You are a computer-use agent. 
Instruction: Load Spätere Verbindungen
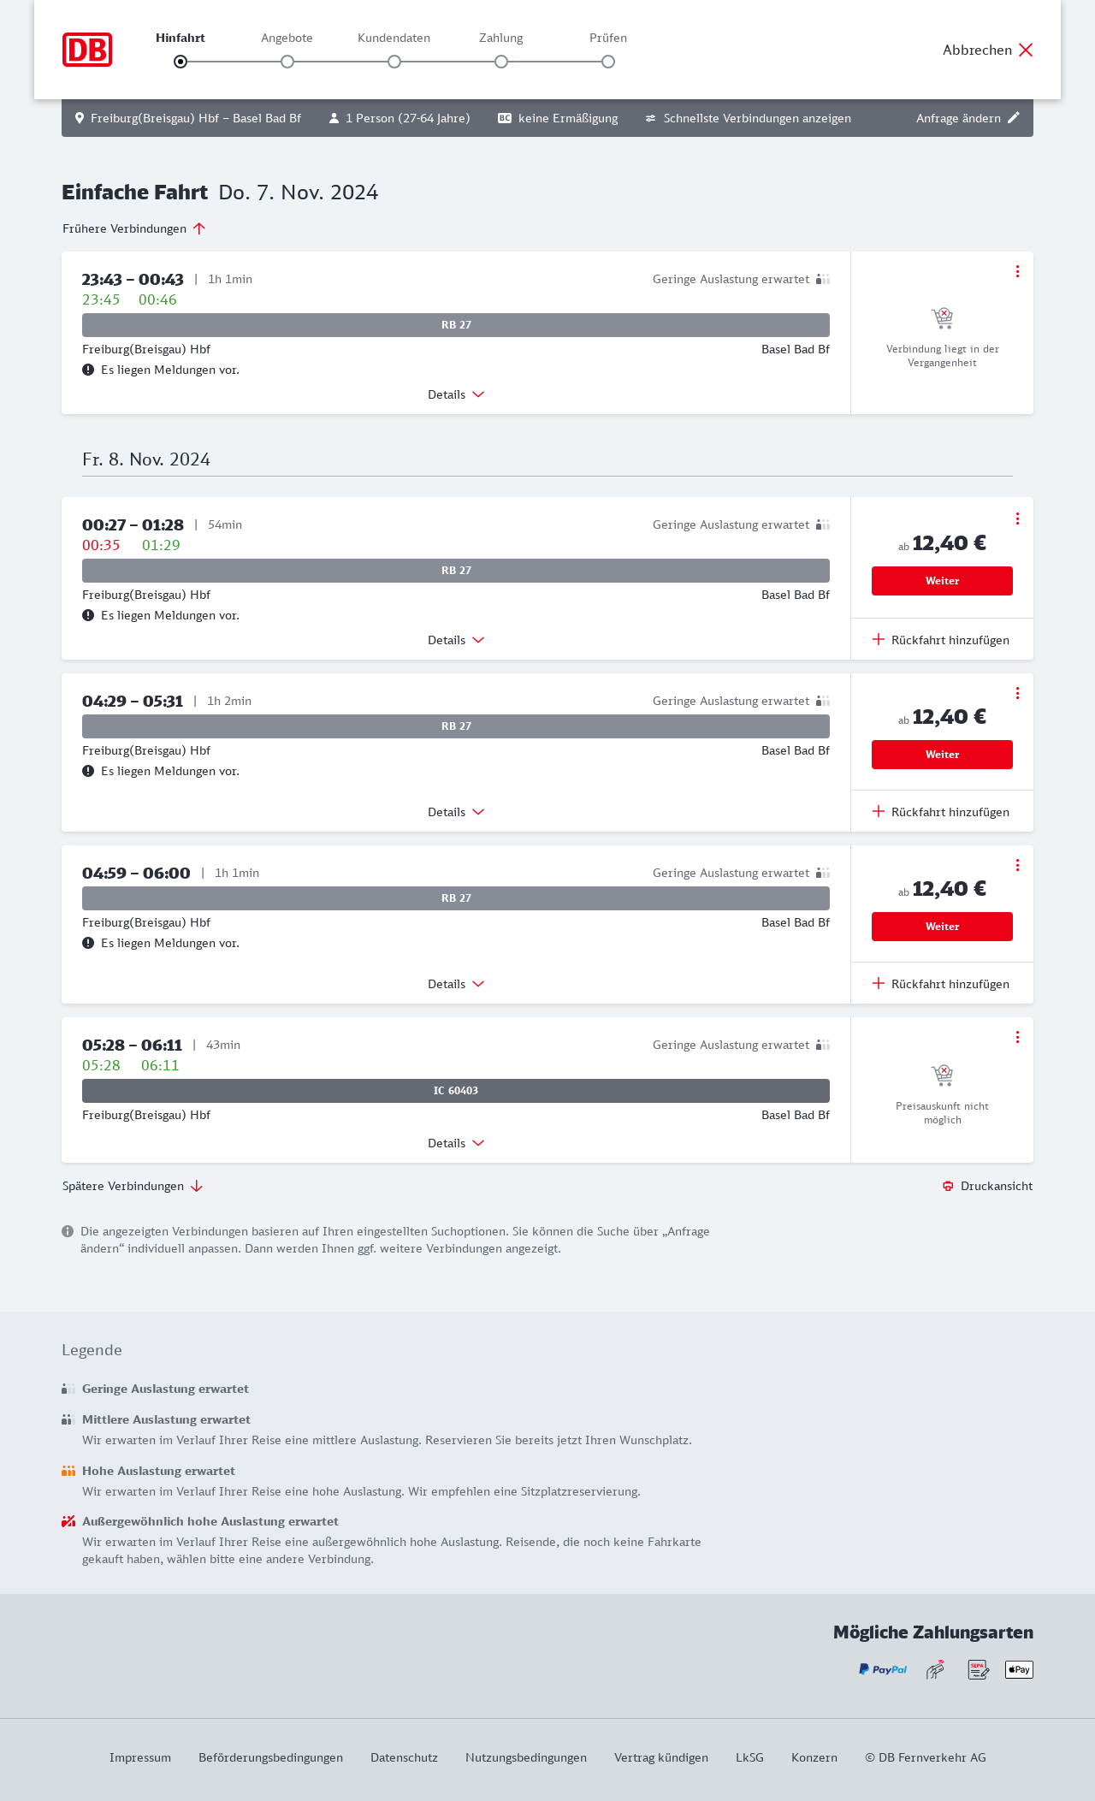(x=132, y=1186)
